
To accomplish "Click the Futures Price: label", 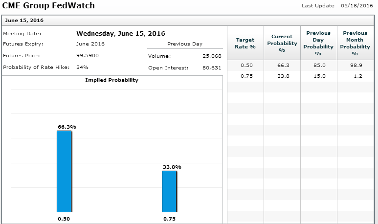I will pyautogui.click(x=22, y=55).
